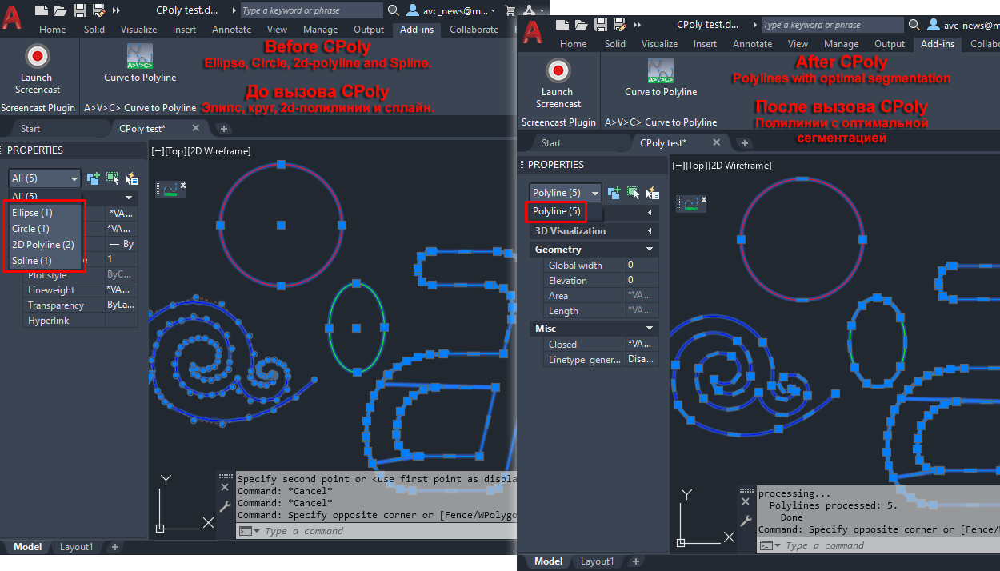
Task: Open Annotate ribbon tab in Before window
Action: tap(232, 30)
